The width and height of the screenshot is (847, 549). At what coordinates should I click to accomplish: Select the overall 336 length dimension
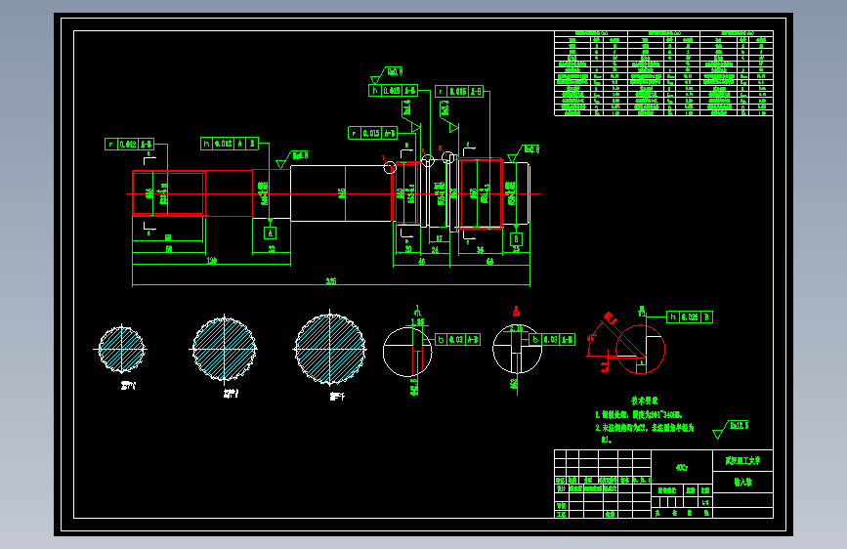coord(331,281)
